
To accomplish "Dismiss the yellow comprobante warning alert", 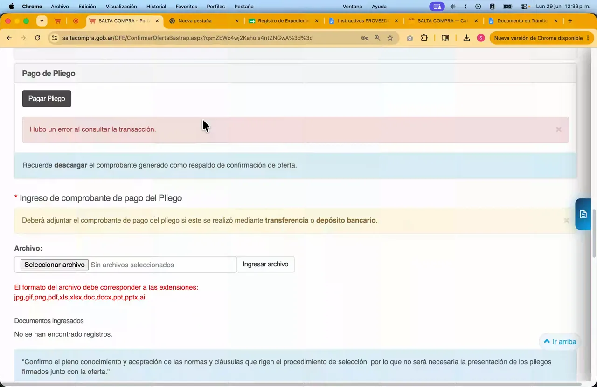I will 566,220.
